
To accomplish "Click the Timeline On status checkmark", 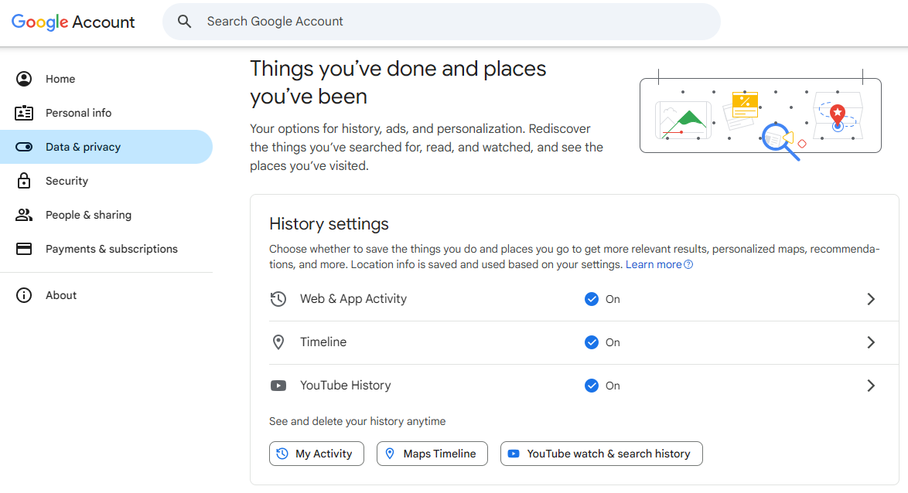I will point(592,342).
